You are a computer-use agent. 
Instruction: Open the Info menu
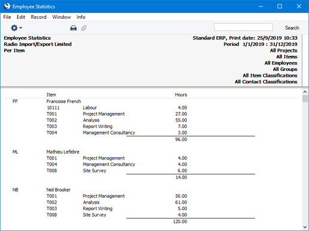click(81, 17)
